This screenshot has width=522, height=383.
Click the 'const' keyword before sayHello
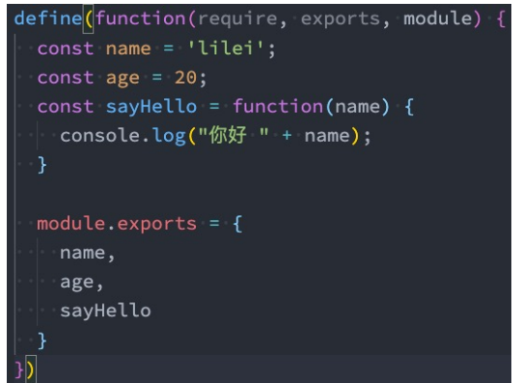tap(66, 107)
